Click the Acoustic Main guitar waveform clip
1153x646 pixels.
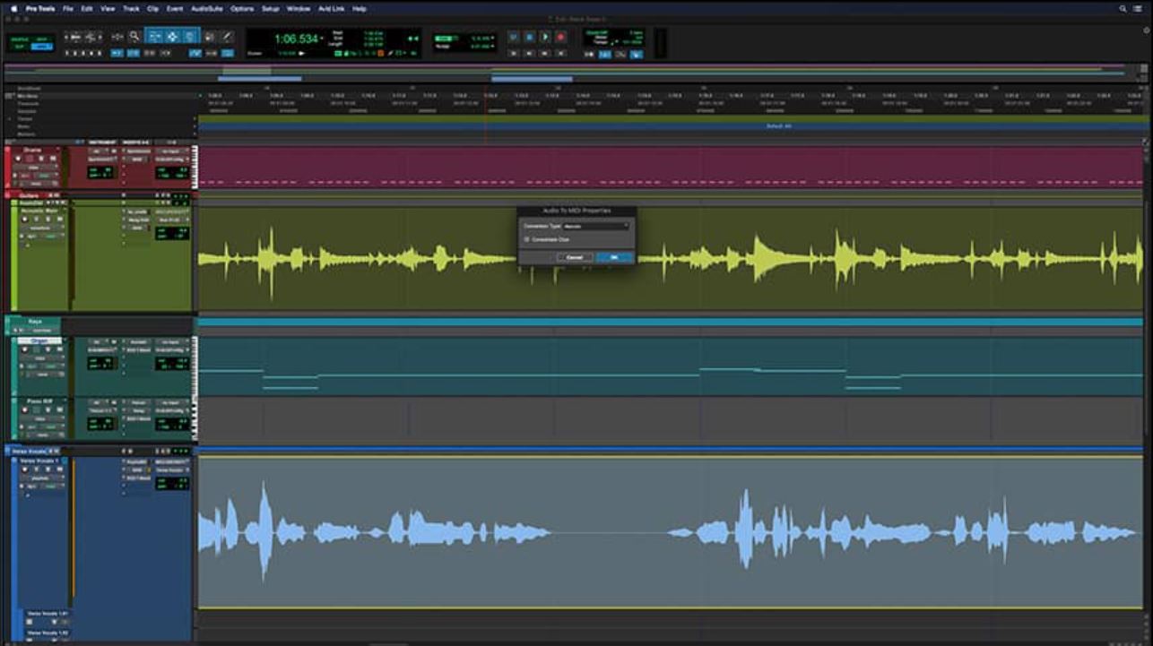(671, 260)
